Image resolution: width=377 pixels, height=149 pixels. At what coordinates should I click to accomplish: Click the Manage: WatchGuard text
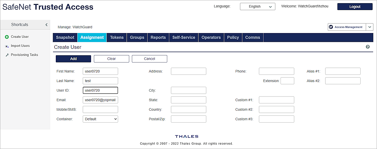75,27
